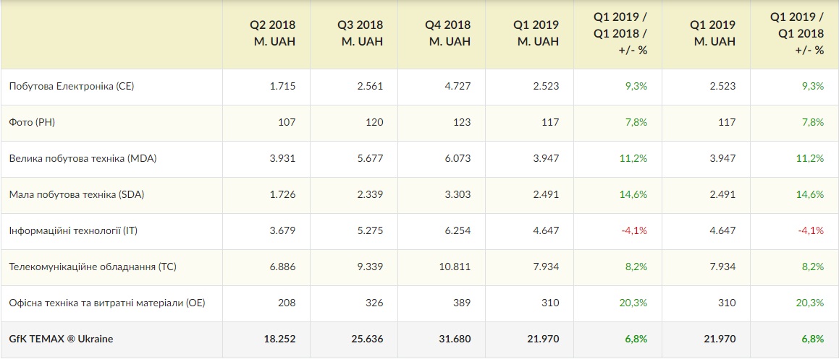Click the 31.680 total for Q4 2018
This screenshot has width=839, height=359.
tap(455, 339)
